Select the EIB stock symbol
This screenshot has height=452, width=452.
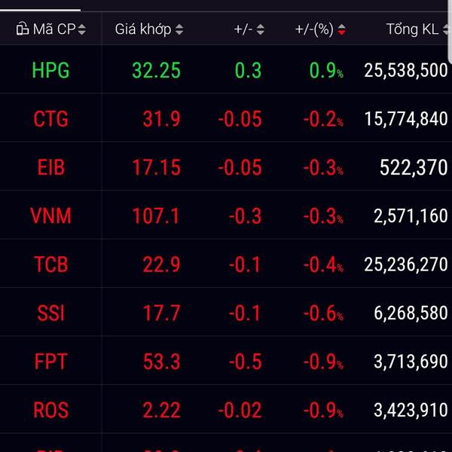pyautogui.click(x=50, y=167)
